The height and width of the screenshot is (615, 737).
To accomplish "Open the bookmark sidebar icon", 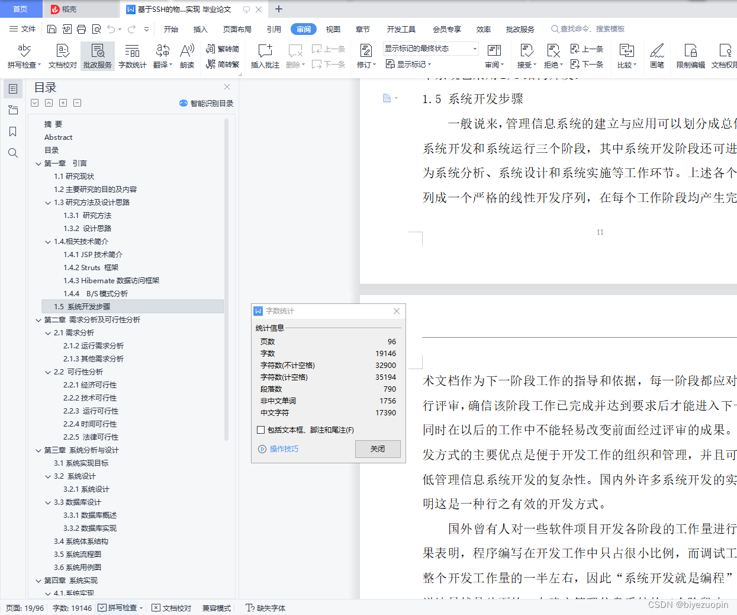I will click(x=13, y=132).
